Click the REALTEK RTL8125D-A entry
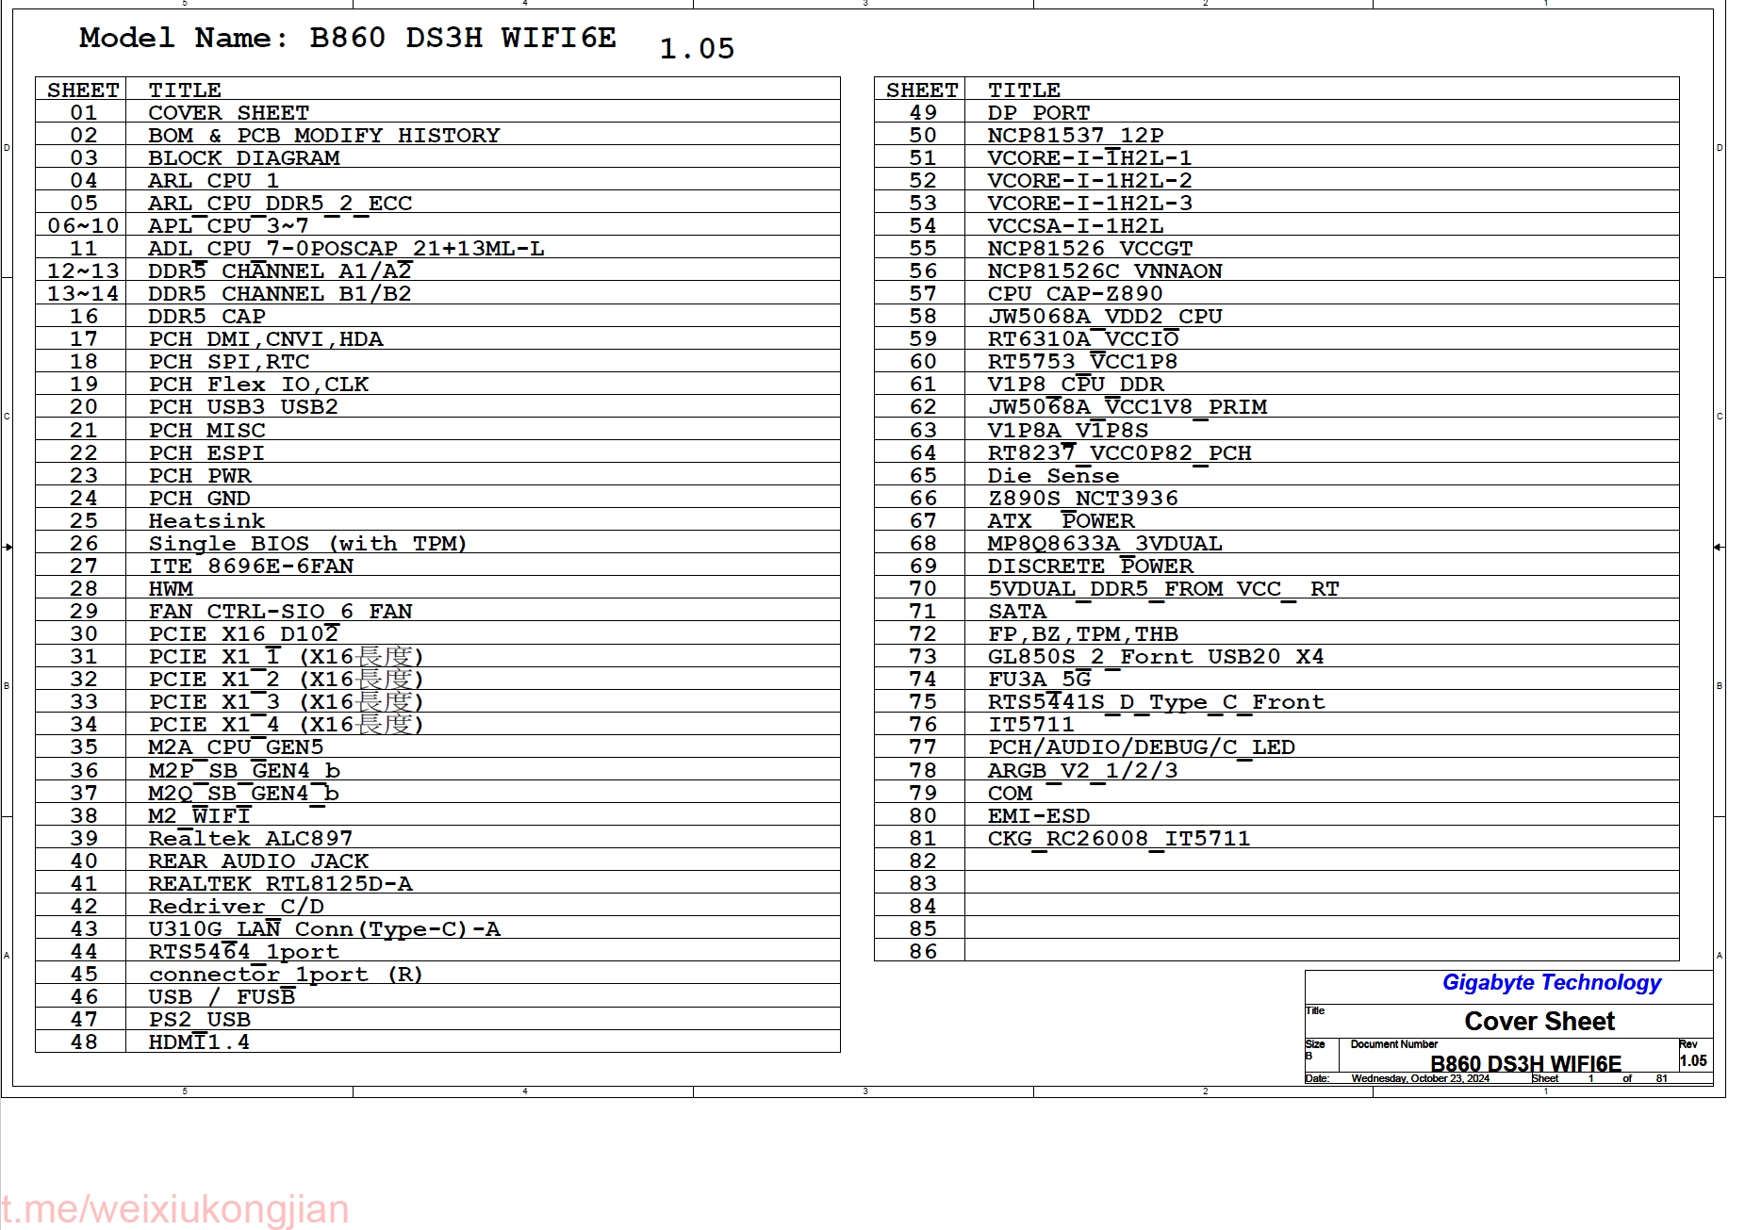The height and width of the screenshot is (1230, 1745). coord(280,883)
